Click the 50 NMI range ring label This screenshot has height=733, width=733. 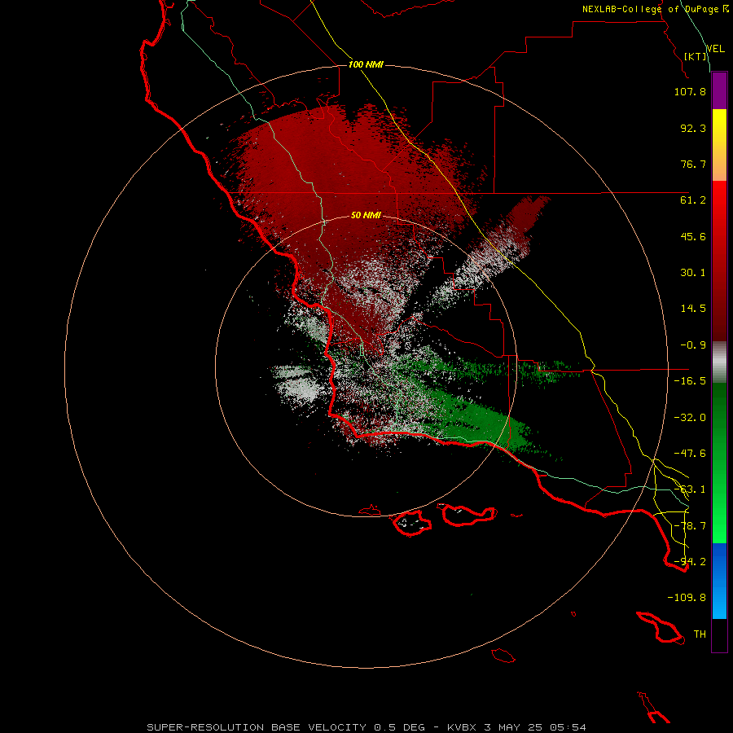[x=366, y=215]
